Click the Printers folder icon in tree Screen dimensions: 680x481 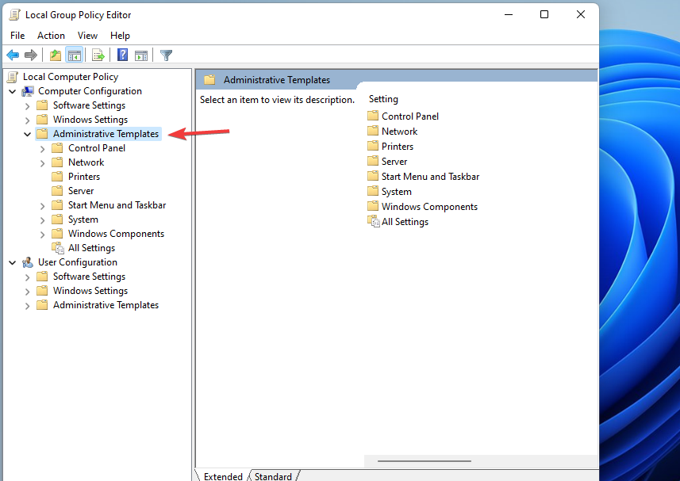point(57,177)
